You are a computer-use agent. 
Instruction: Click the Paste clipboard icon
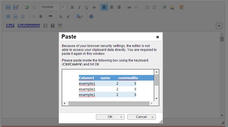pos(182,7)
